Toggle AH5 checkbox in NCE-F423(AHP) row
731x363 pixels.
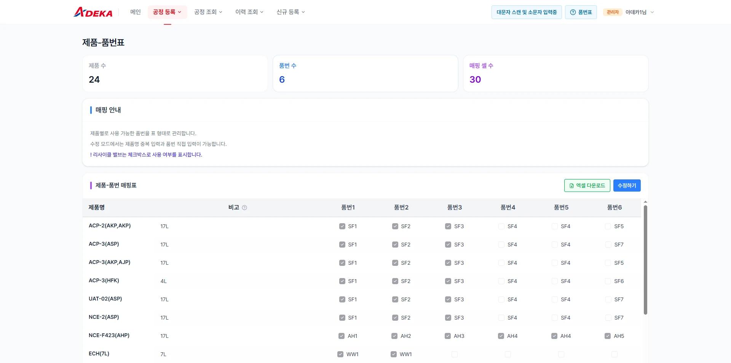(608, 336)
